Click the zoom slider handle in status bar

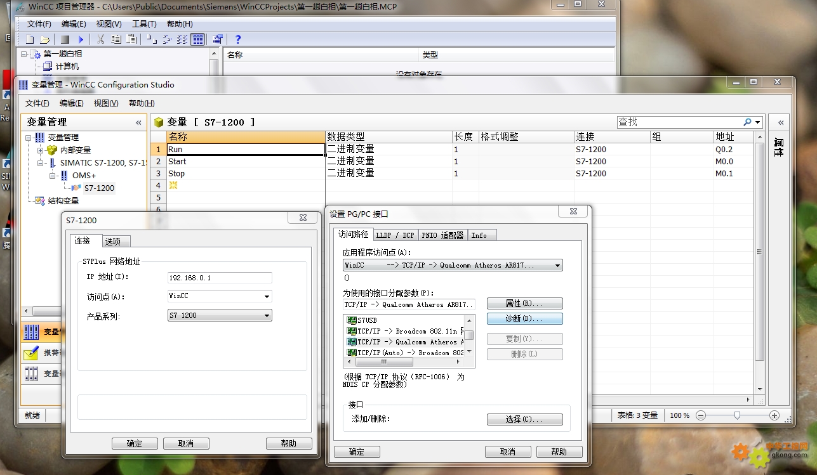(737, 415)
